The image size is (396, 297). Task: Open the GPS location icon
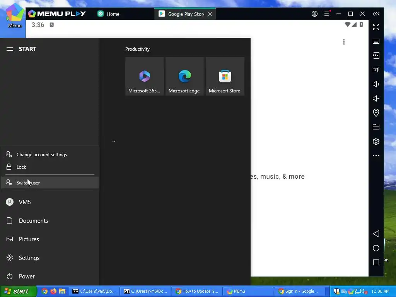point(376,113)
